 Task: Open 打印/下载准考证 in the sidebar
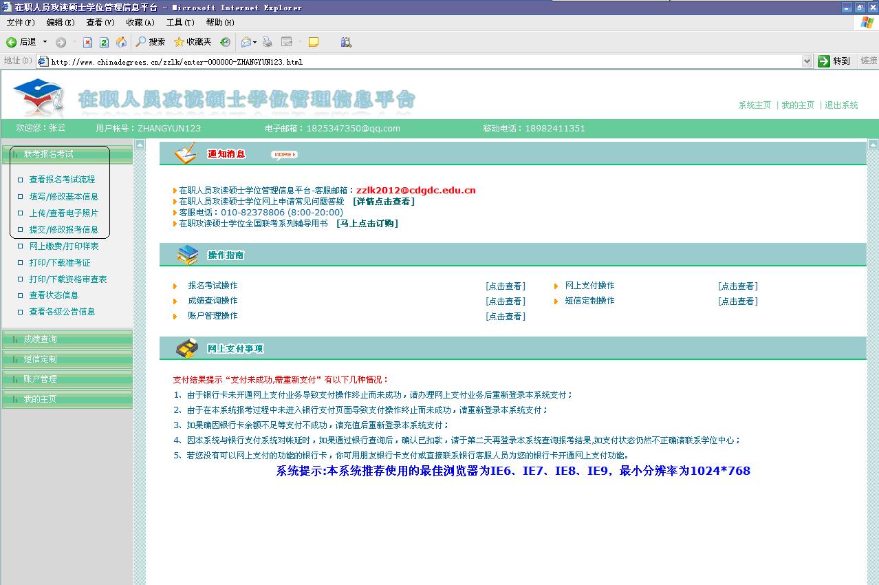click(x=60, y=263)
